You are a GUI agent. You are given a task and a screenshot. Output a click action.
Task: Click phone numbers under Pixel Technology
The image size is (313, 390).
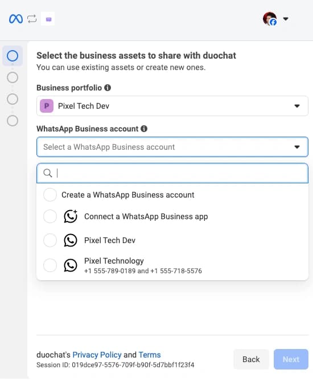point(143,271)
